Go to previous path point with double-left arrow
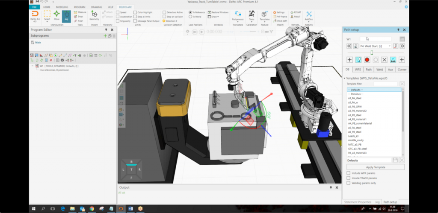The height and width of the screenshot is (213, 438). coord(349,46)
